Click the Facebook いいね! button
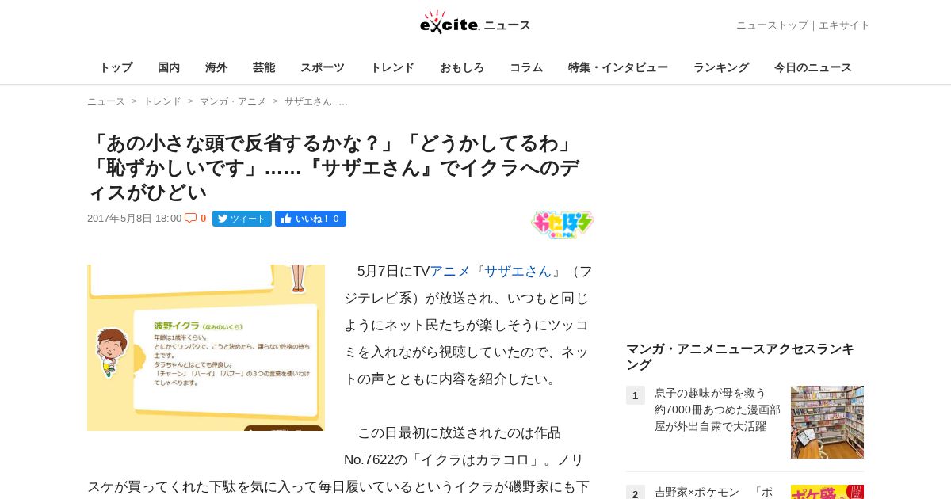The height and width of the screenshot is (499, 951). [x=311, y=219]
